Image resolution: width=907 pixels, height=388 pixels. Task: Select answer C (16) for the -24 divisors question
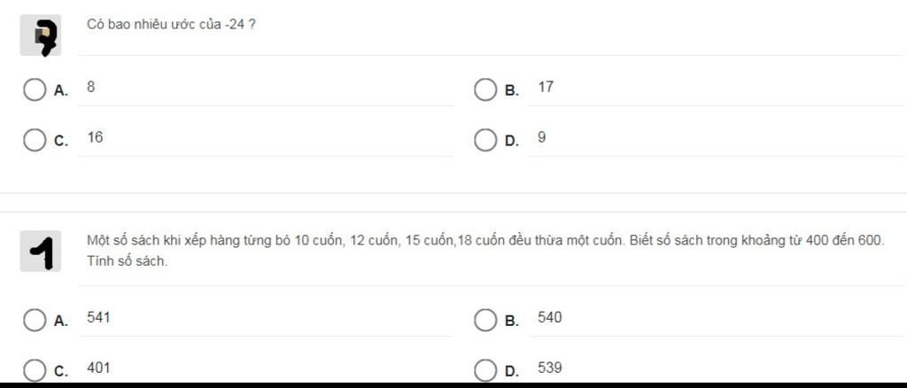tap(35, 140)
